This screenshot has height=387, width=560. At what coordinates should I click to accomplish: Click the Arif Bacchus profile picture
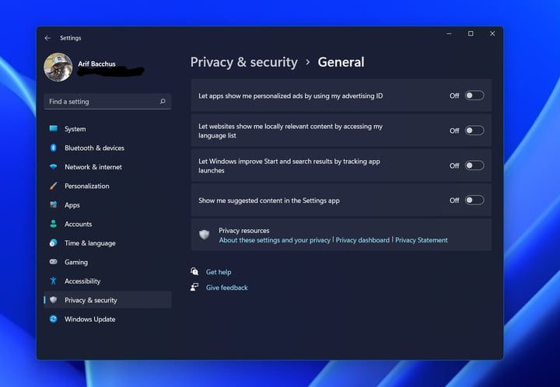point(58,67)
